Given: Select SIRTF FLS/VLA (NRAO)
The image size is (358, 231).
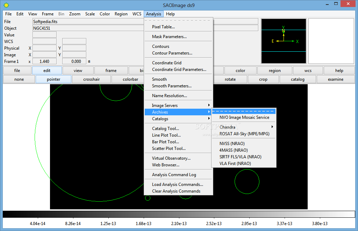Looking at the screenshot, I should (244, 157).
